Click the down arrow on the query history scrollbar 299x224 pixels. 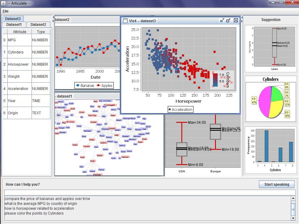click(293, 218)
